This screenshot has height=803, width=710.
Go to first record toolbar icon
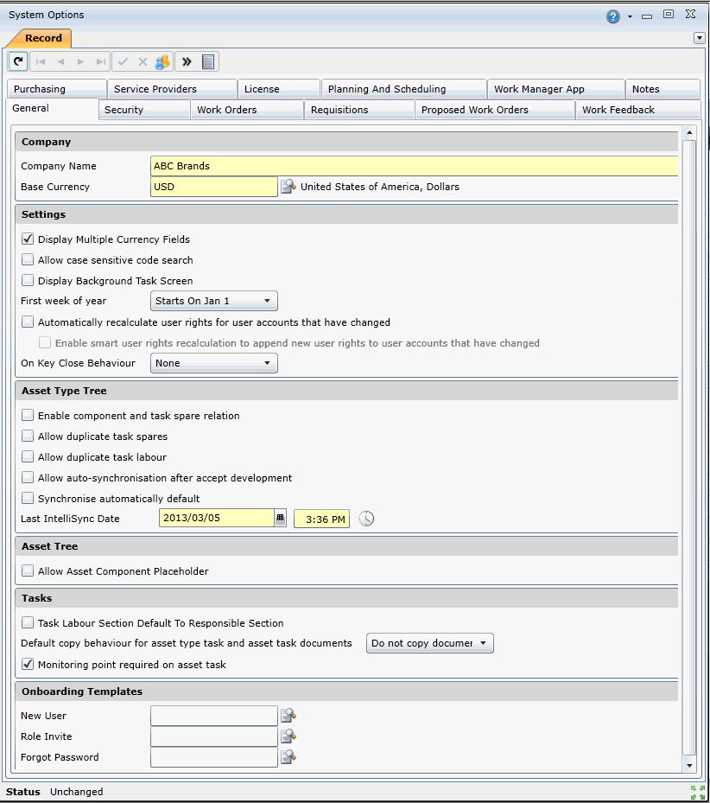coord(41,62)
